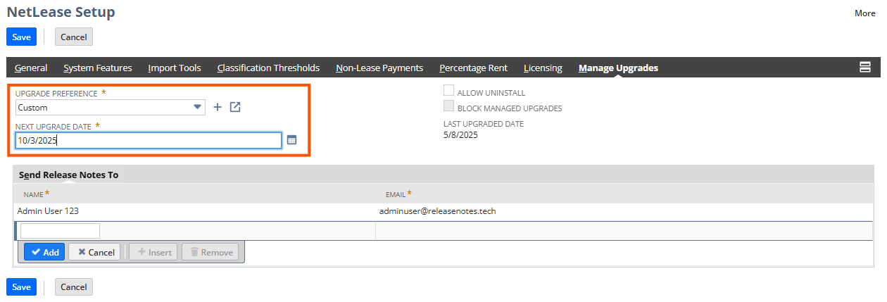Click the Send Release Notes To header
Screen dimensions: 887x302
(x=68, y=175)
